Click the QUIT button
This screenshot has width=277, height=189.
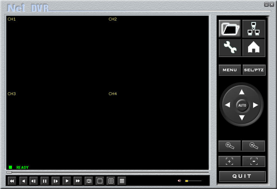coord(242,176)
